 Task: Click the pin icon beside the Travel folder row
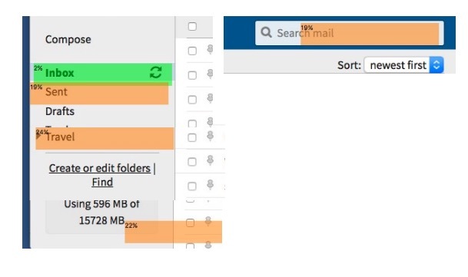click(x=210, y=136)
